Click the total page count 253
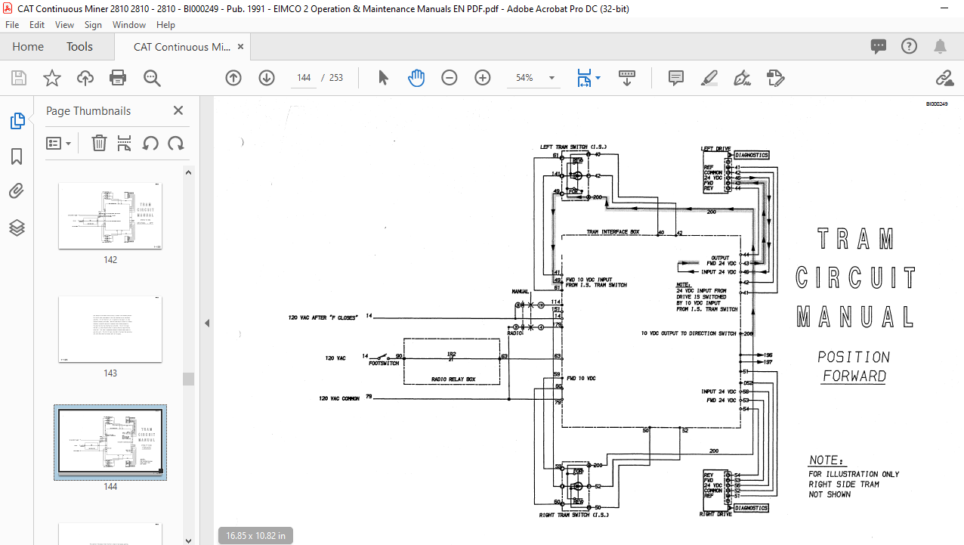Screen dimensions: 964x545 [335, 78]
